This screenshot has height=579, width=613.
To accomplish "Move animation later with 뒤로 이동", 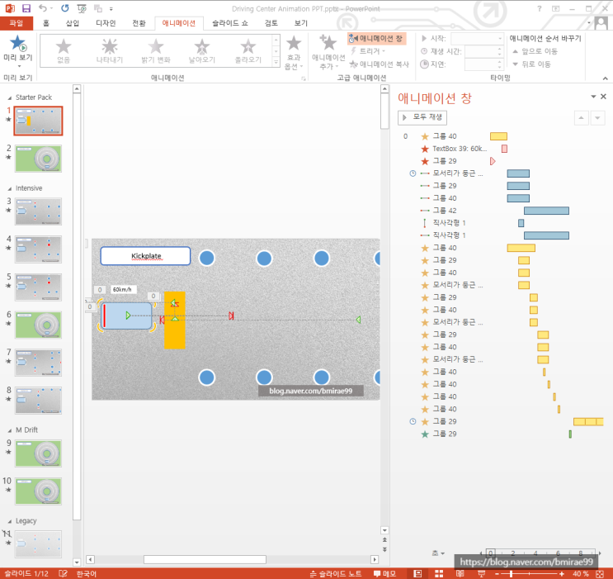I will pyautogui.click(x=531, y=64).
